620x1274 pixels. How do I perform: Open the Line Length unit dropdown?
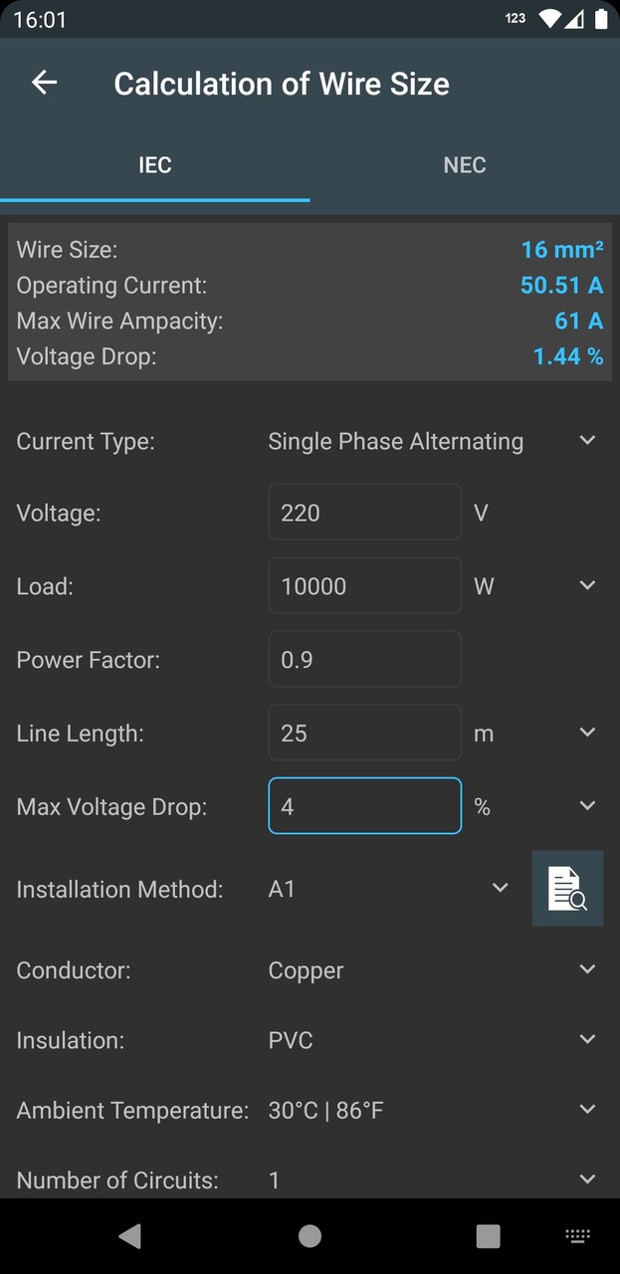point(587,732)
